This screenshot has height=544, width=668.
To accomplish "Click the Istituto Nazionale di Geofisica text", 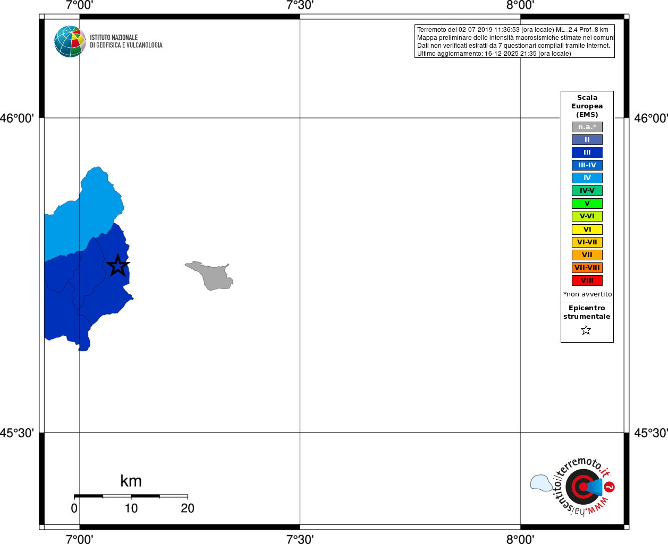I will click(126, 41).
